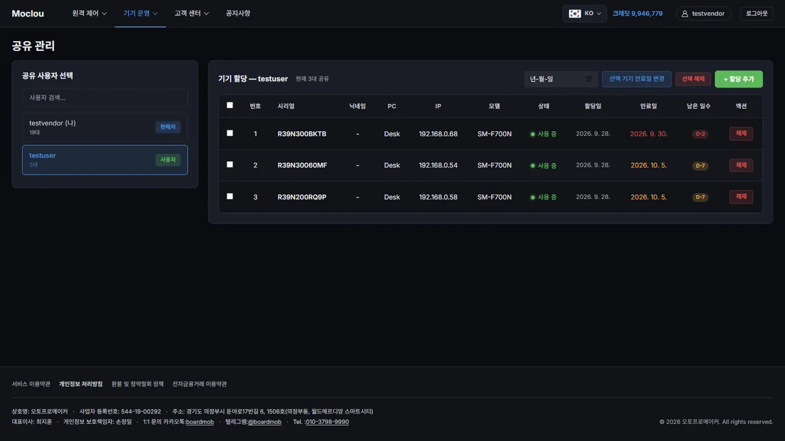Click the 판매자 badge on testvendor
Screen dimensions: 785x441
(167, 127)
